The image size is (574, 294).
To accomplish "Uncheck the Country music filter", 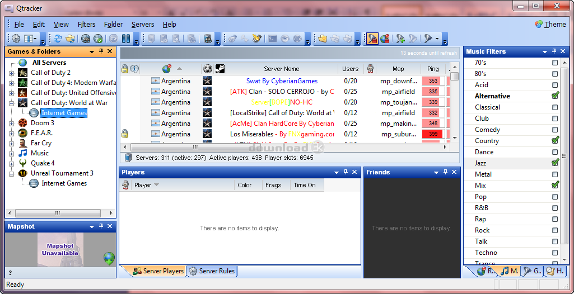I will (556, 140).
